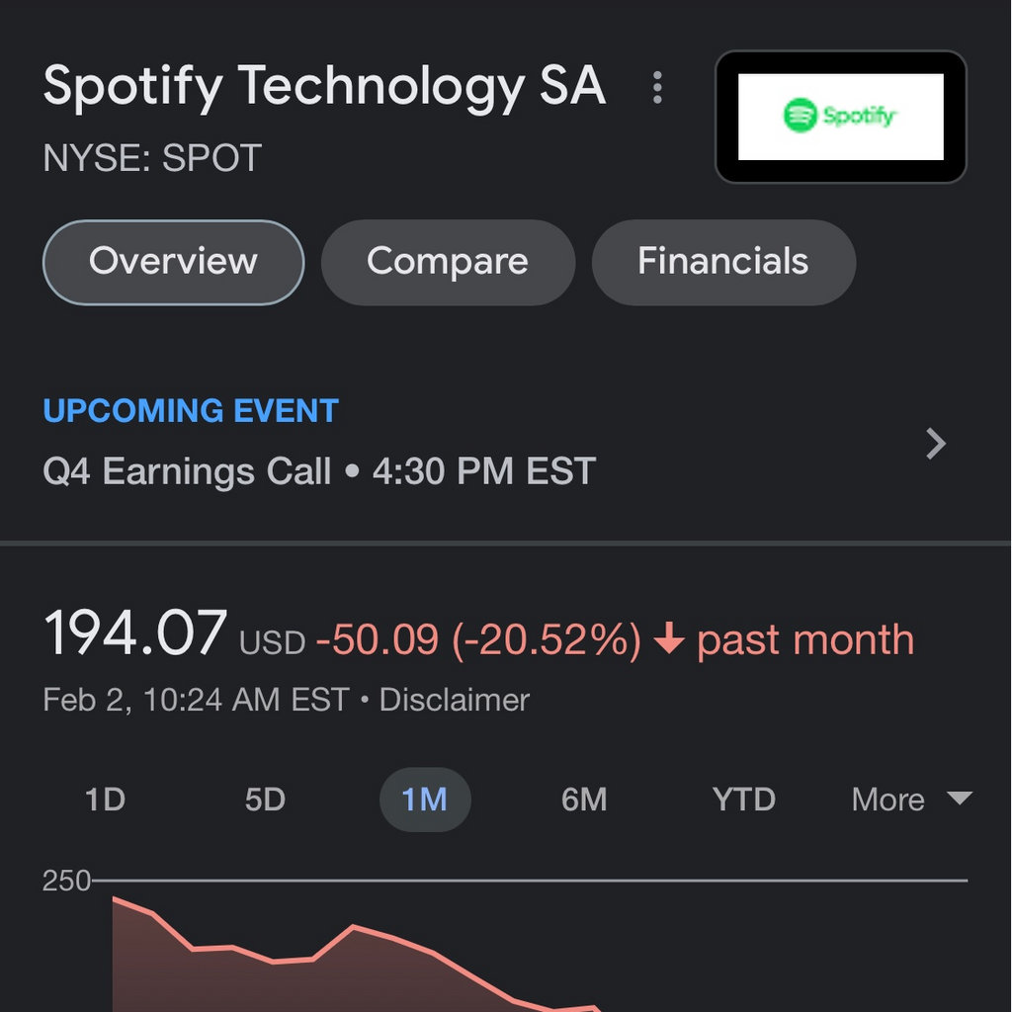Open the Financials tab
This screenshot has height=1012, width=1012.
tap(722, 262)
